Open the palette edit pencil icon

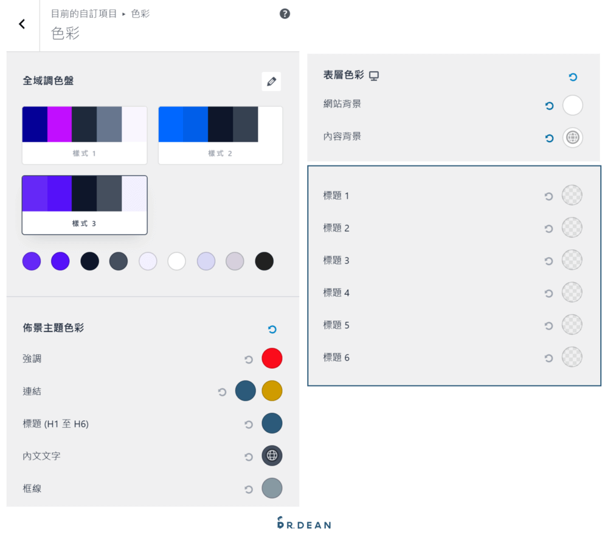point(271,81)
